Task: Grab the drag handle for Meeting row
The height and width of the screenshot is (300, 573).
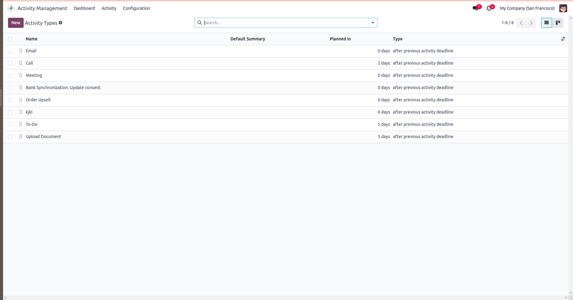Action: pyautogui.click(x=21, y=75)
